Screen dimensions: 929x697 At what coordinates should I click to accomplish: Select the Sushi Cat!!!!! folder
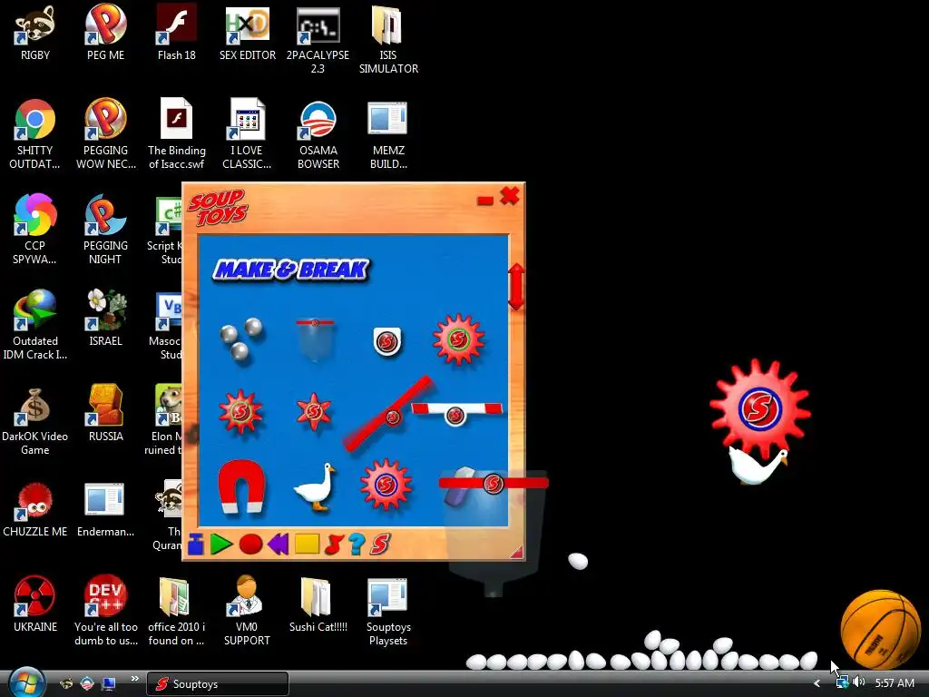click(x=318, y=605)
